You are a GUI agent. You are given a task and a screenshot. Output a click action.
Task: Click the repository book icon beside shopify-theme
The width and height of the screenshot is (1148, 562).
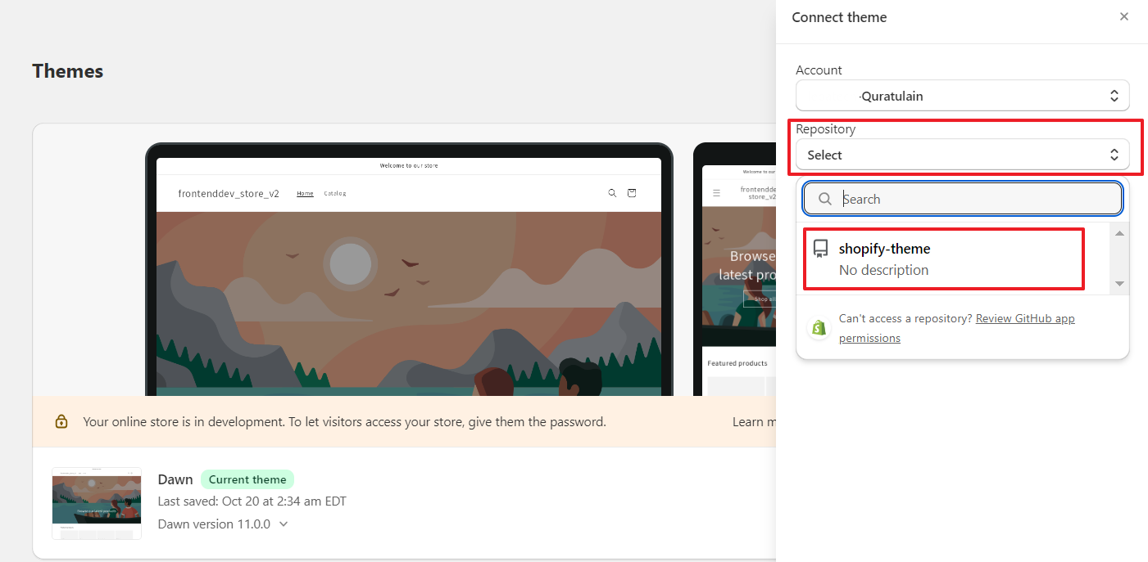pyautogui.click(x=820, y=248)
